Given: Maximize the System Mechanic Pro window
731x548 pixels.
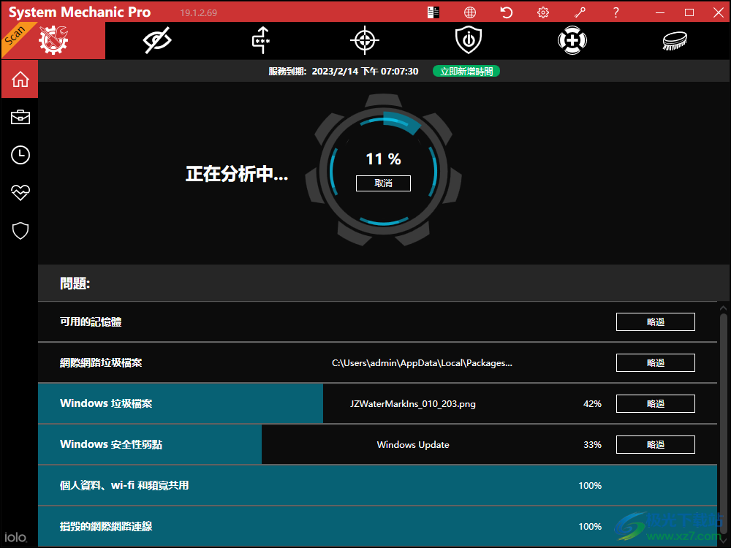Looking at the screenshot, I should click(x=689, y=12).
